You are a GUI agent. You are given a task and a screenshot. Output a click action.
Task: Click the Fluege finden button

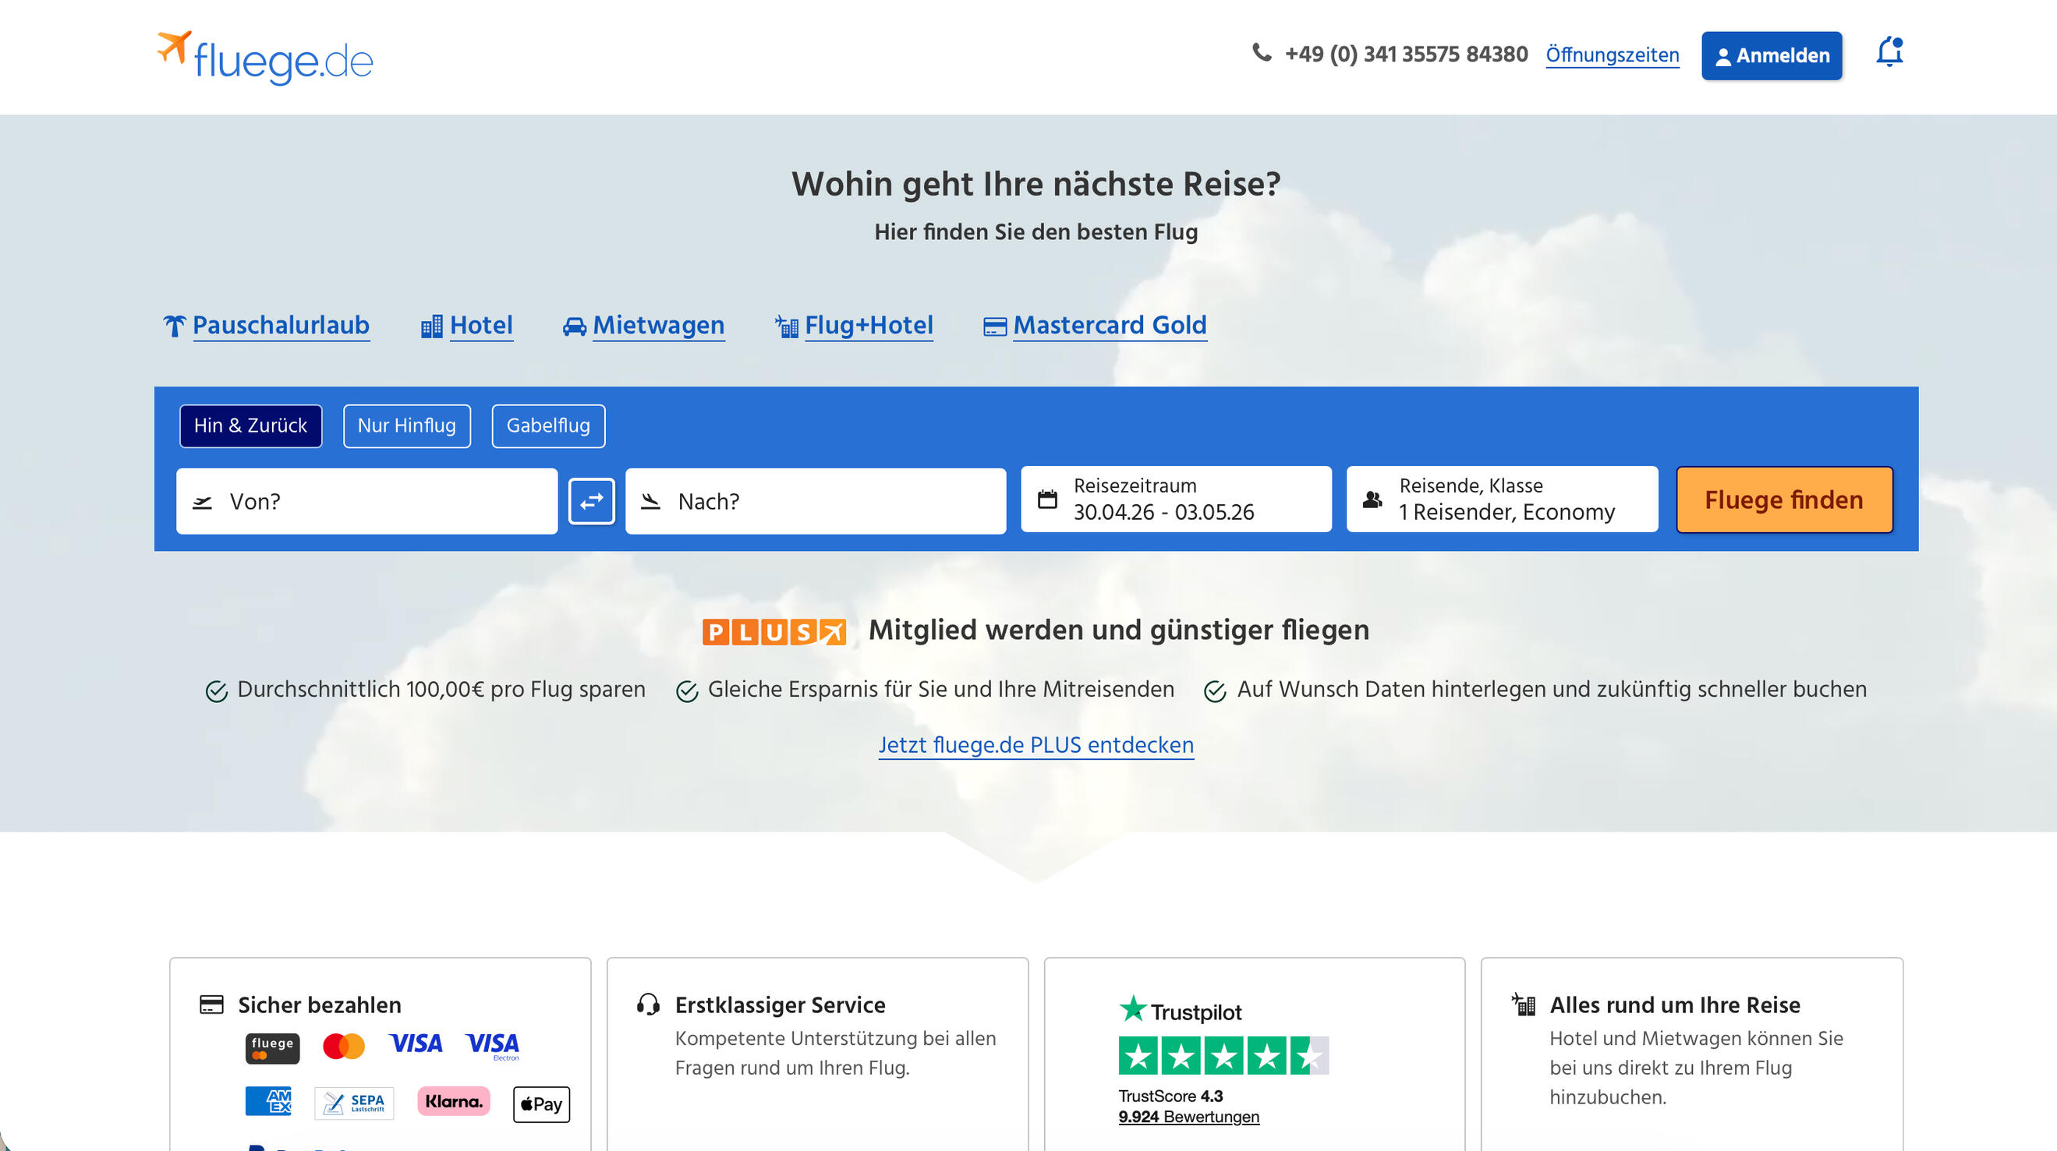pyautogui.click(x=1784, y=500)
